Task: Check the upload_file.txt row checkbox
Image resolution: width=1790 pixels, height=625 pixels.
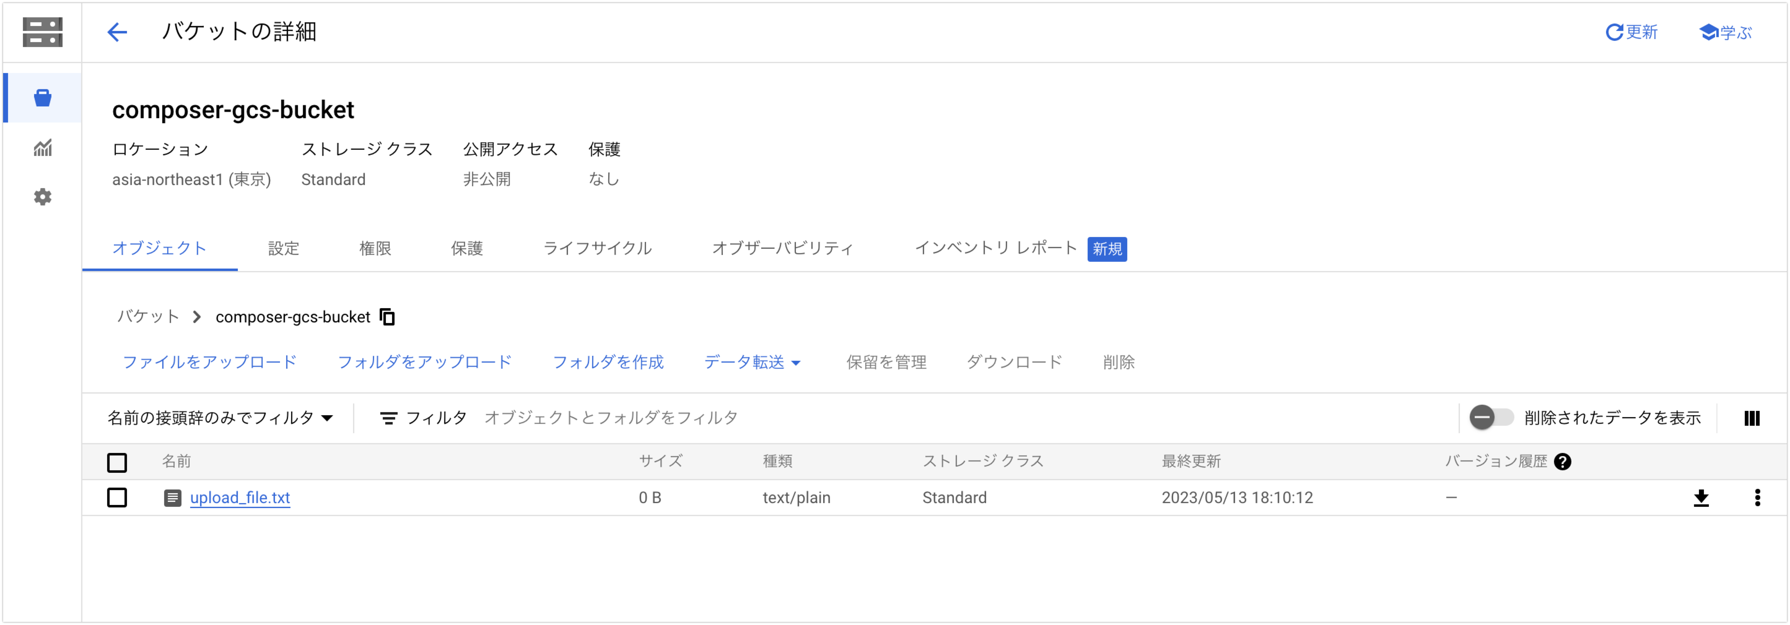Action: coord(117,498)
